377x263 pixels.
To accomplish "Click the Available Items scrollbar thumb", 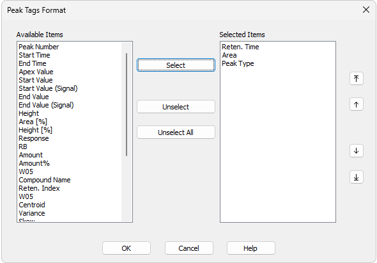I will coord(127,104).
